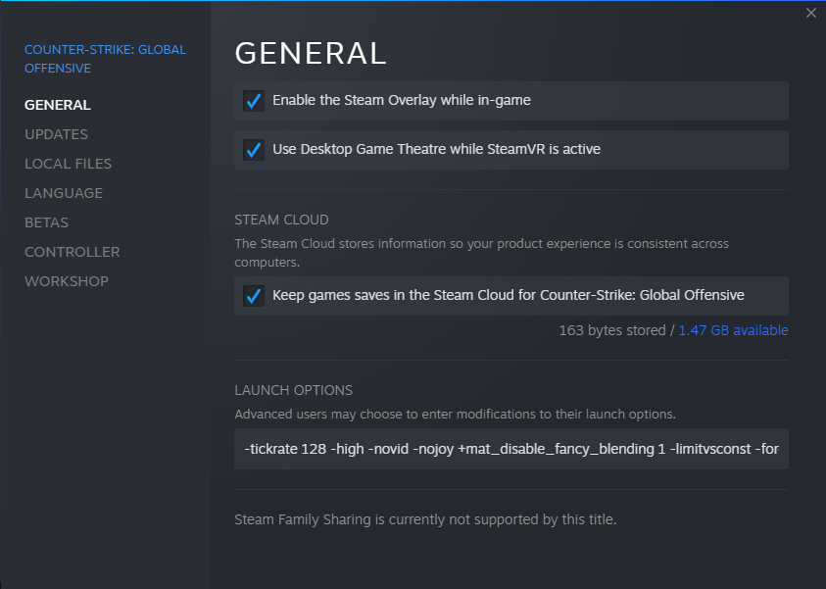Switch to the LANGUAGE settings page

(64, 193)
